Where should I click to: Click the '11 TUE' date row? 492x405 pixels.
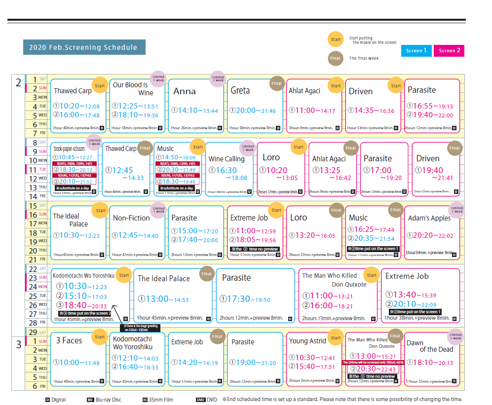coord(37,170)
